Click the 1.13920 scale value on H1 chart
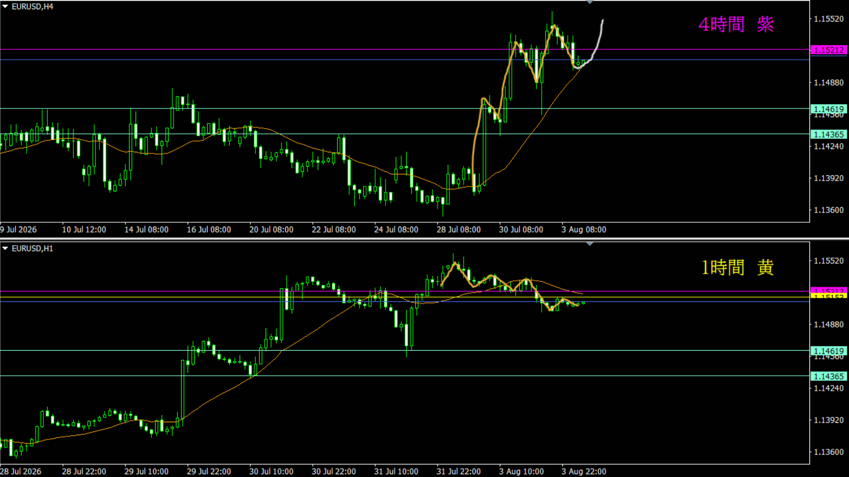Image resolution: width=849 pixels, height=477 pixels. click(829, 420)
